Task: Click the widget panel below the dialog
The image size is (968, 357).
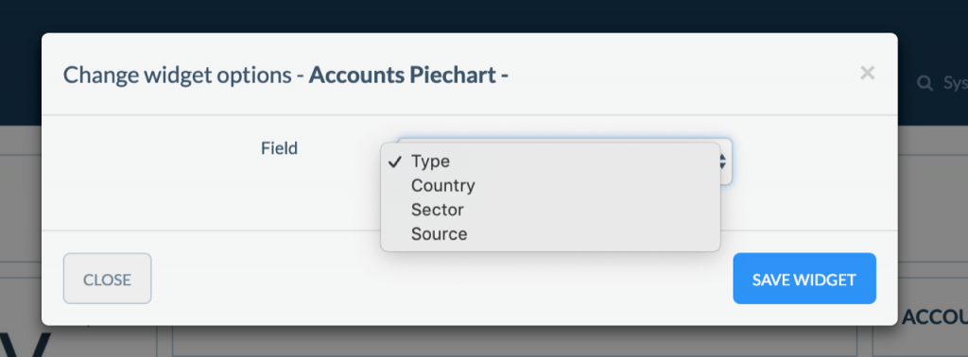Action: tap(514, 342)
